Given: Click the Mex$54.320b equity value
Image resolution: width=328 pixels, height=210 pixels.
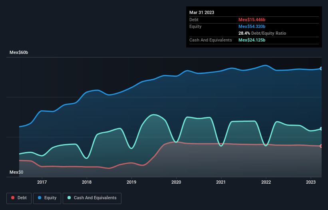Looking at the screenshot, I should pos(252,26).
